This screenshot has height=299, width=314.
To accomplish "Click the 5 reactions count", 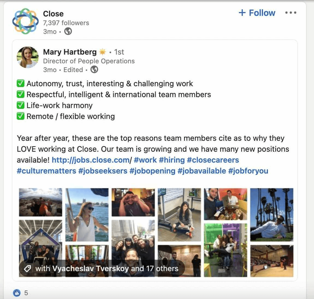I will [26, 292].
